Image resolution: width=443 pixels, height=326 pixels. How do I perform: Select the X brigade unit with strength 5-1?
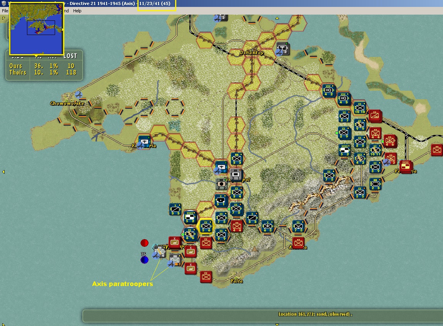click(x=221, y=201)
